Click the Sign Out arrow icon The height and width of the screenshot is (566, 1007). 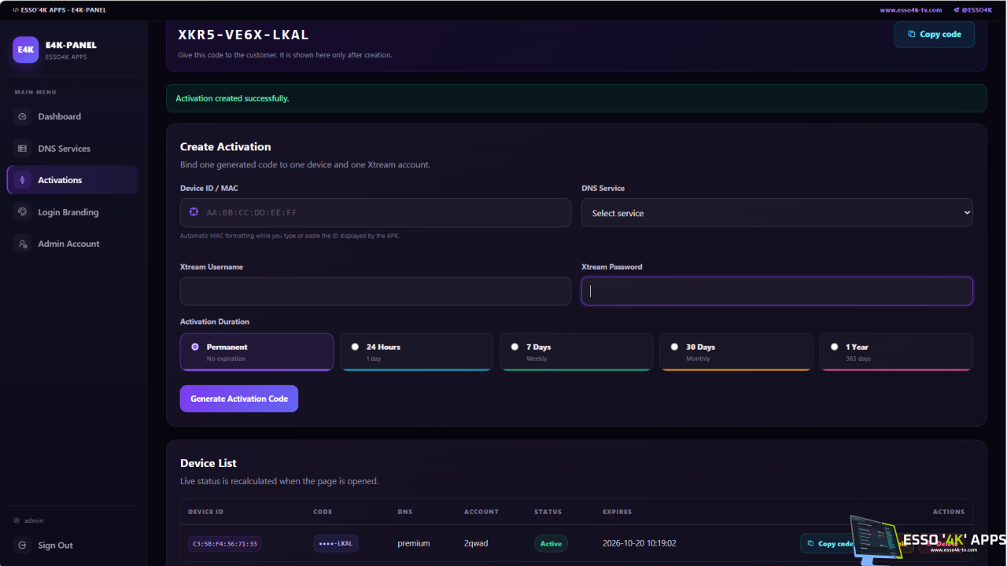click(22, 546)
